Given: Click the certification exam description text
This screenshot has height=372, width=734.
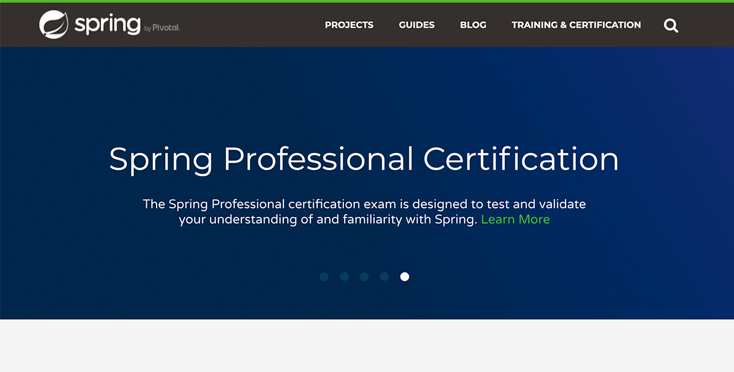Looking at the screenshot, I should click(364, 212).
